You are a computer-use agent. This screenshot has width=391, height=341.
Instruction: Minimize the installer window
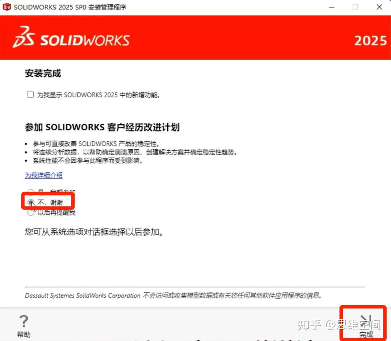coord(332,7)
